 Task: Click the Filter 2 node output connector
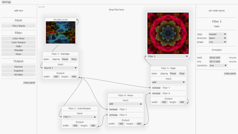click(99, 127)
